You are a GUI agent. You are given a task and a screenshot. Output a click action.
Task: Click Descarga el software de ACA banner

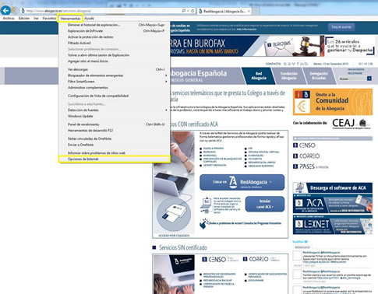(x=333, y=187)
